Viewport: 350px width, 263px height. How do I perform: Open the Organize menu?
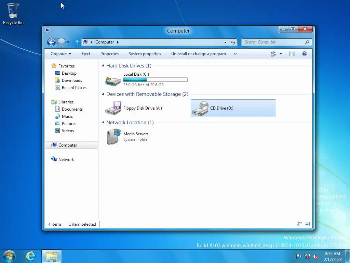point(61,54)
